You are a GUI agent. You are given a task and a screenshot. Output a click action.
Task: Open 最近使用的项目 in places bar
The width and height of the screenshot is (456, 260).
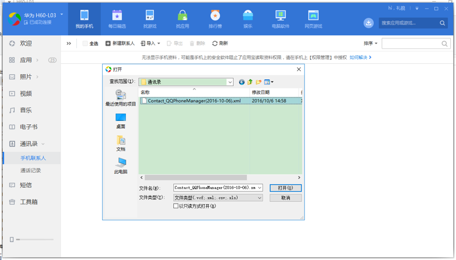point(120,98)
